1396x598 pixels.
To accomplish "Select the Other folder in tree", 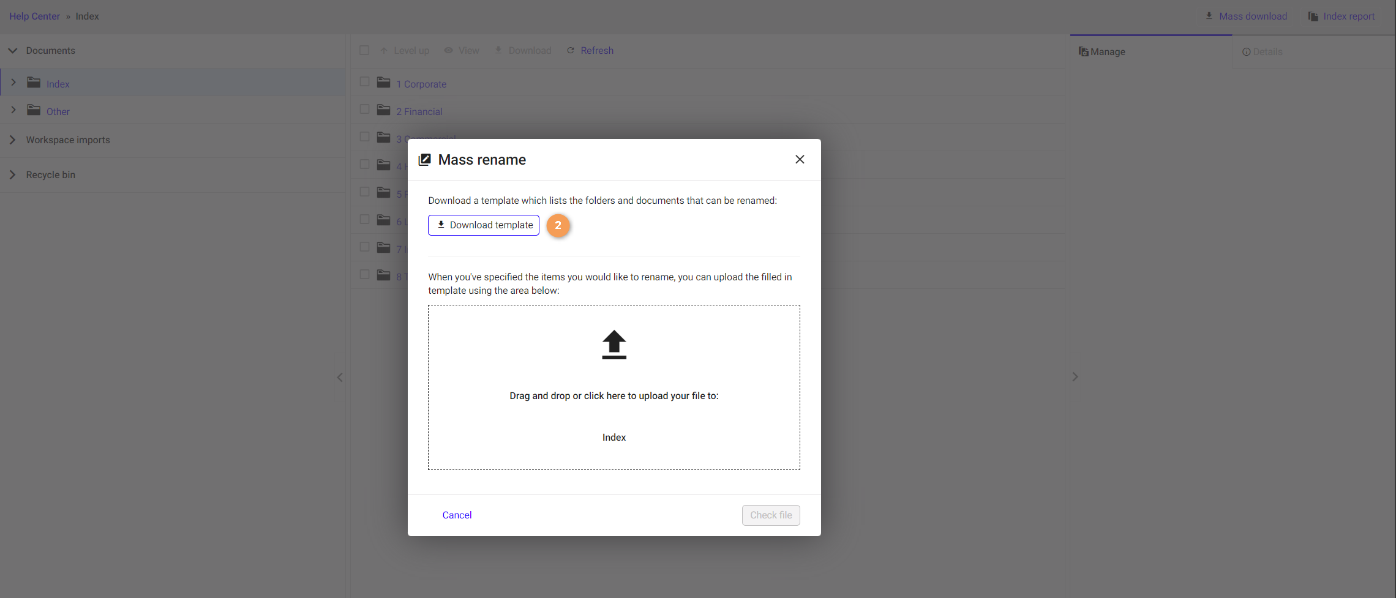I will coord(58,112).
